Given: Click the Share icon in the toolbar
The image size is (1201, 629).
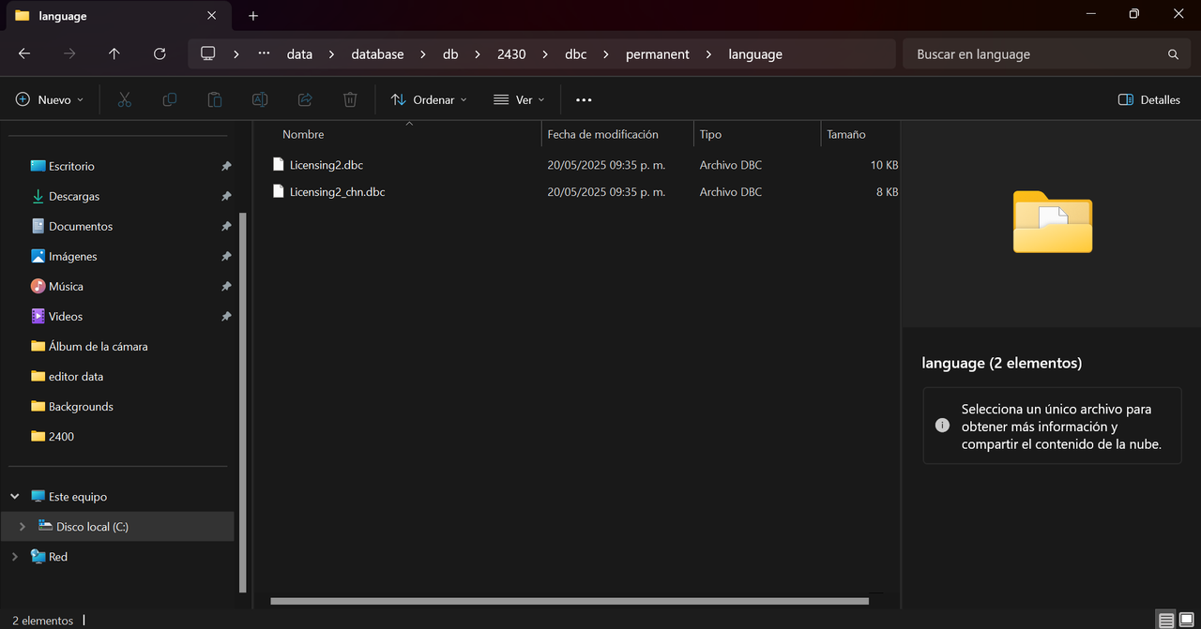Looking at the screenshot, I should [x=305, y=99].
